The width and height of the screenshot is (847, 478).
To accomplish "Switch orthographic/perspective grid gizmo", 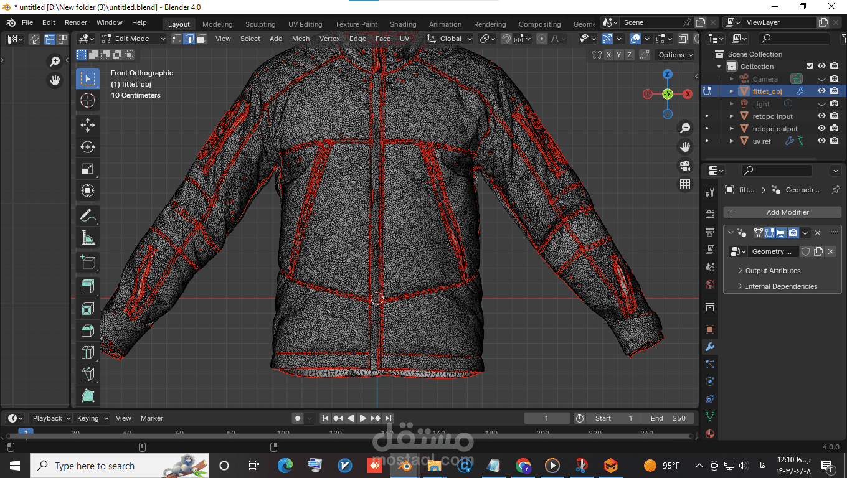I will tap(685, 184).
